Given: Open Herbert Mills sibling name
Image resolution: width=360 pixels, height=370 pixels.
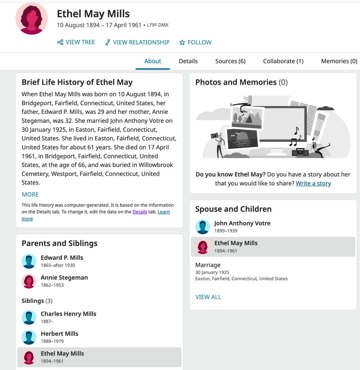Looking at the screenshot, I should point(59,334).
